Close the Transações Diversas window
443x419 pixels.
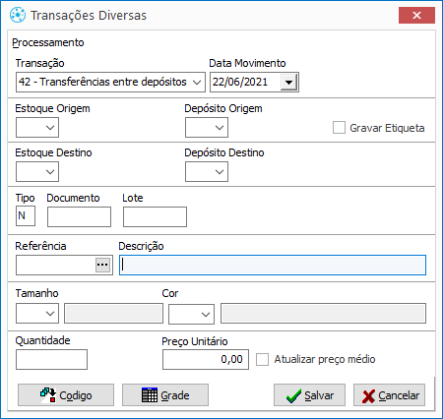click(x=416, y=15)
